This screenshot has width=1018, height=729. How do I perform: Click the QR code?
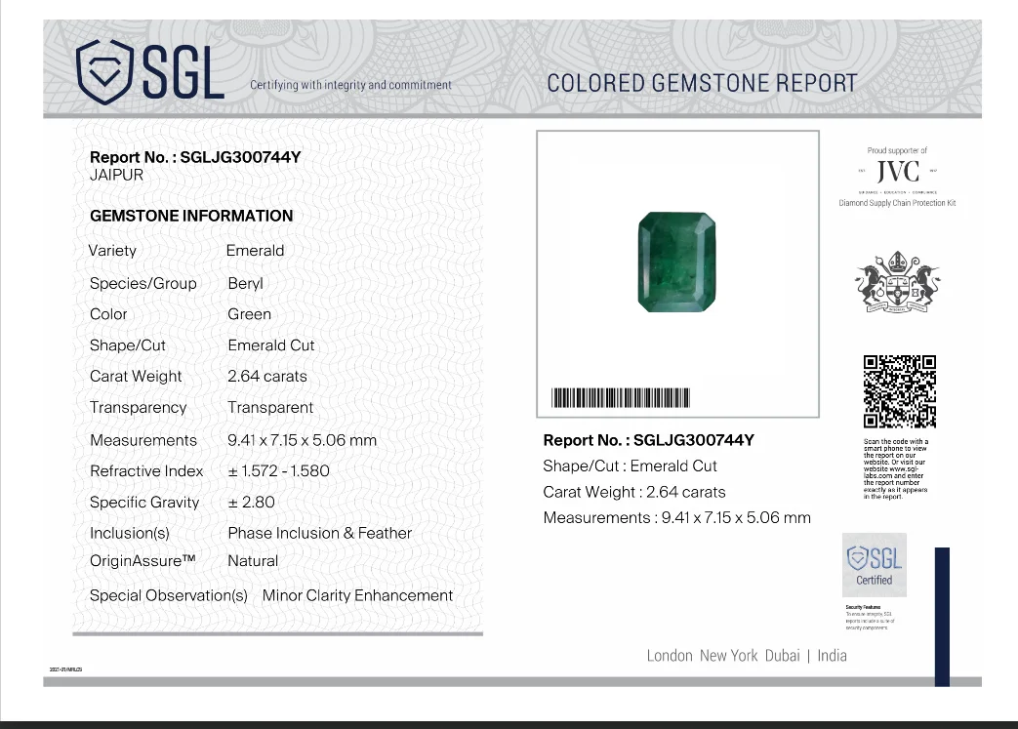pos(899,391)
